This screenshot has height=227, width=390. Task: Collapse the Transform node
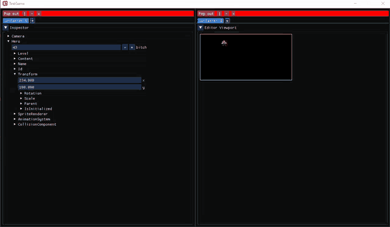[15, 74]
